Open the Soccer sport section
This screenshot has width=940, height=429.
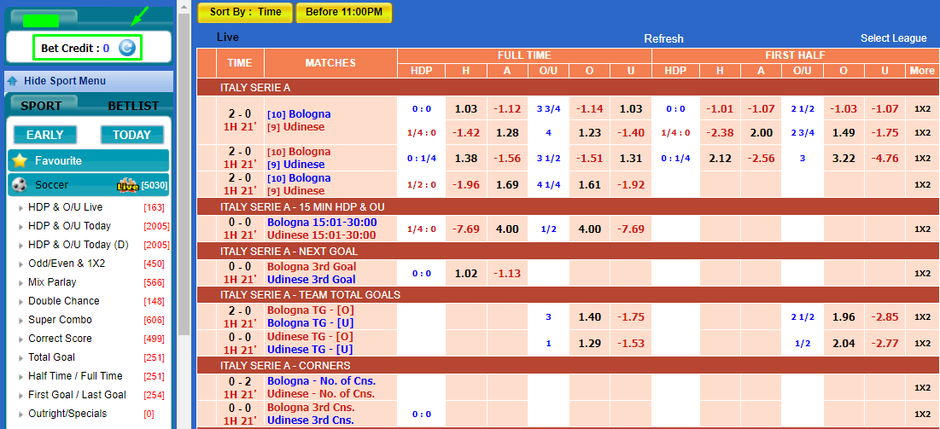[89, 185]
